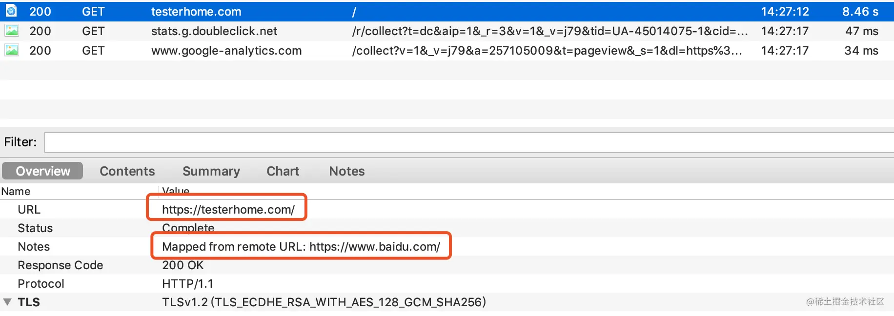This screenshot has height=316, width=894.
Task: Click the /r/collect?t=dc path cell
Action: 550,31
